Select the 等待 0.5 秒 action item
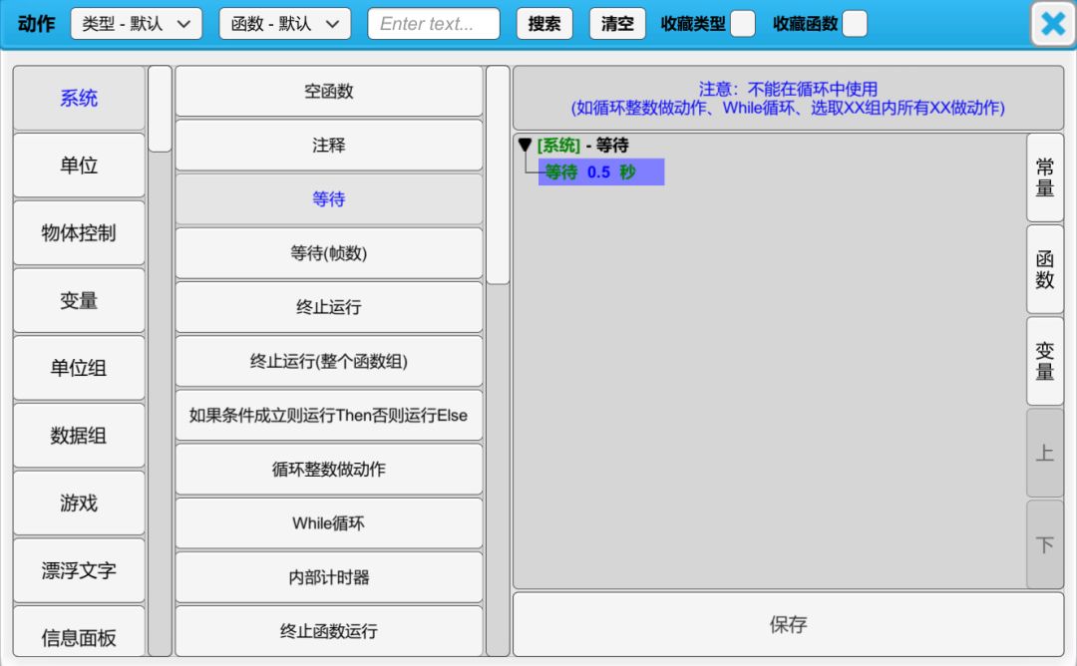Image resolution: width=1077 pixels, height=666 pixels. (x=600, y=172)
